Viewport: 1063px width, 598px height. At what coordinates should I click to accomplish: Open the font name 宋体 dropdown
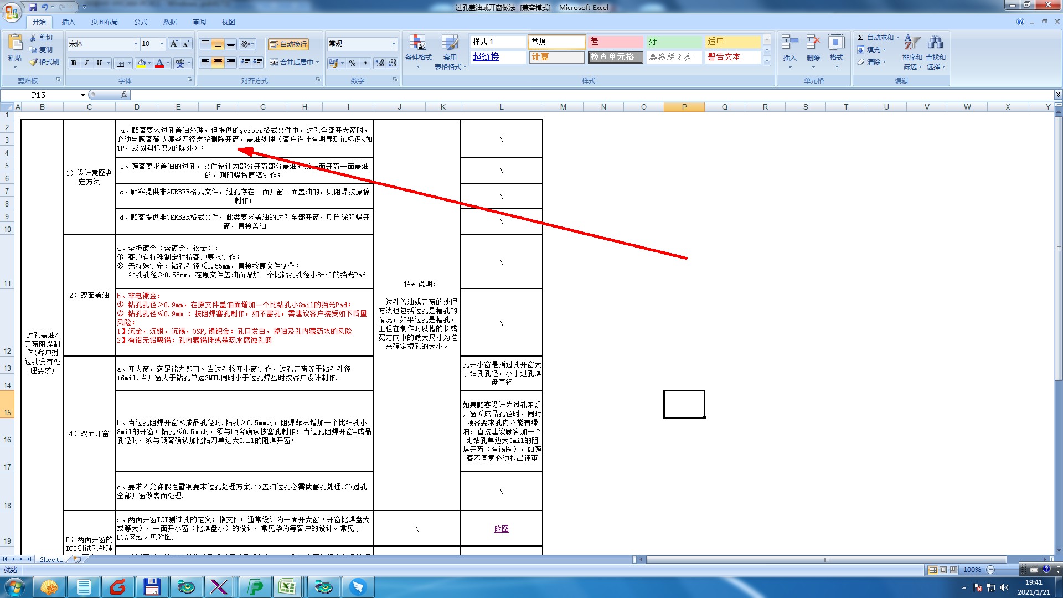point(136,44)
